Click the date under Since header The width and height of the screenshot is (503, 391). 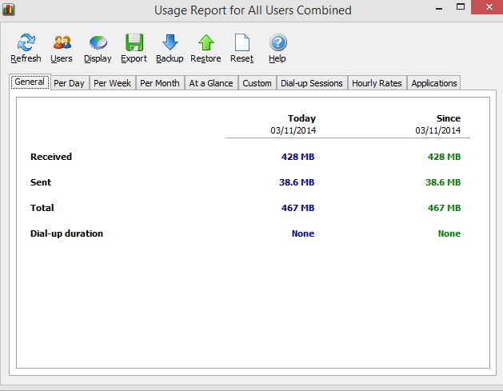point(438,130)
